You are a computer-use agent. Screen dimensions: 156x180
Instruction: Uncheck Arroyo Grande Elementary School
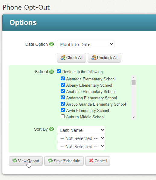tap(63, 104)
